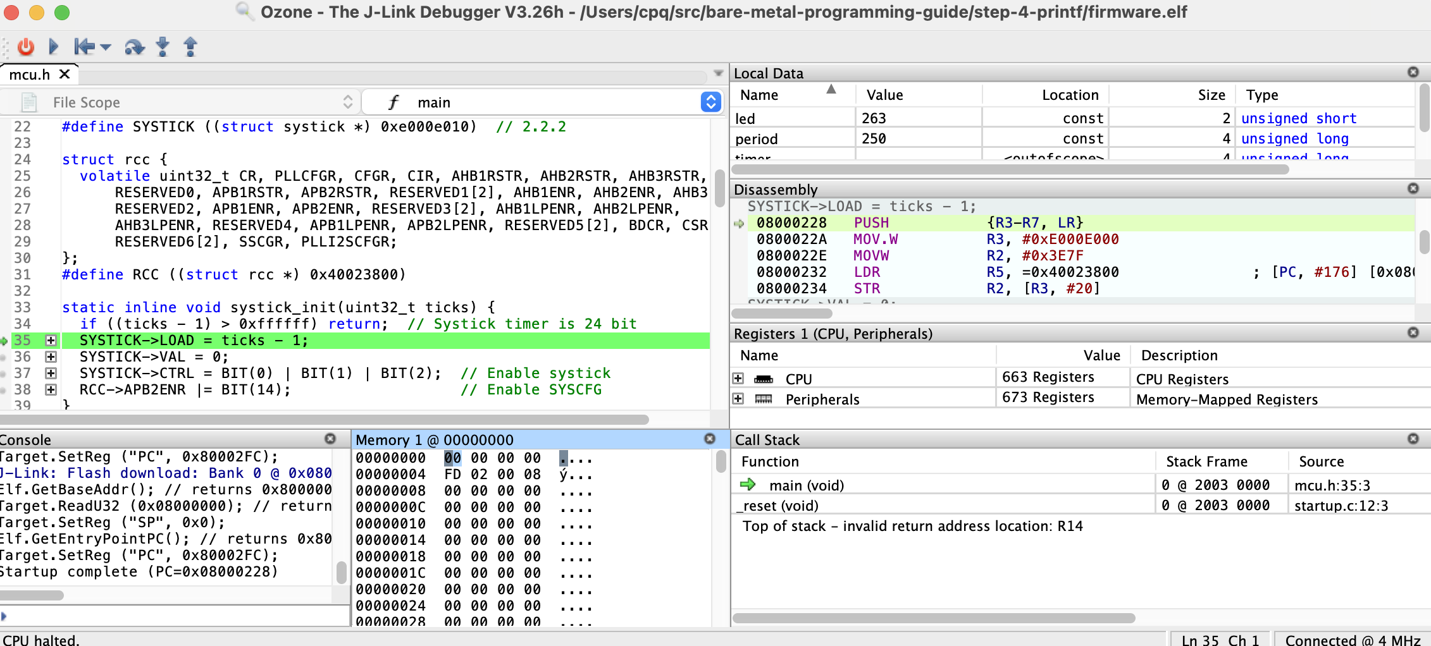Toggle the expander on line 38
The width and height of the screenshot is (1431, 646).
pyautogui.click(x=51, y=390)
